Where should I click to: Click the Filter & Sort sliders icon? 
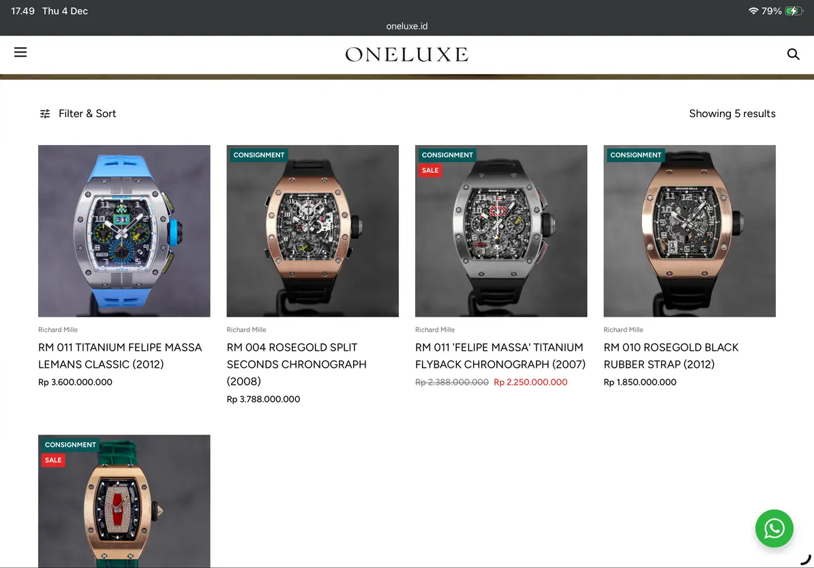tap(45, 114)
